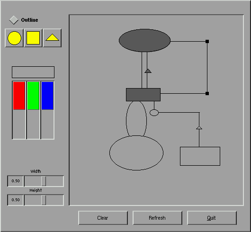
Task: Click the Quit button
Action: coord(212,218)
